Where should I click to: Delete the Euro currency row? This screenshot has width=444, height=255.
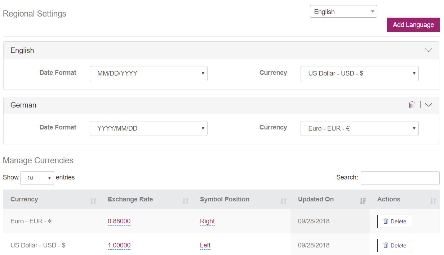click(x=395, y=221)
